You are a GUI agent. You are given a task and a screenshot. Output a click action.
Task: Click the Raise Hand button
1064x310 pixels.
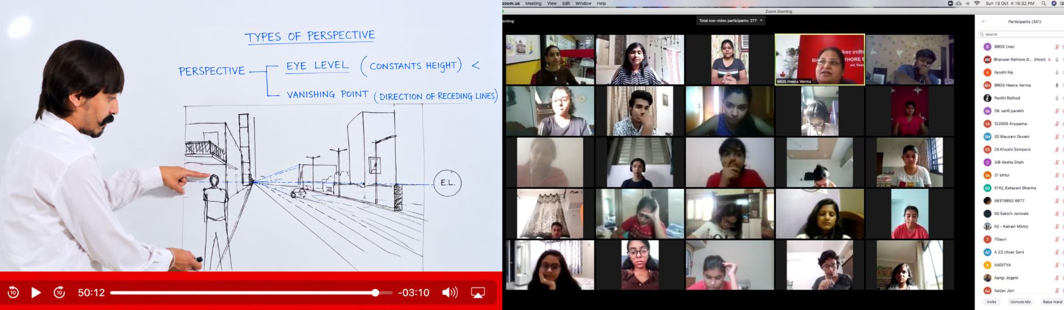point(1052,302)
